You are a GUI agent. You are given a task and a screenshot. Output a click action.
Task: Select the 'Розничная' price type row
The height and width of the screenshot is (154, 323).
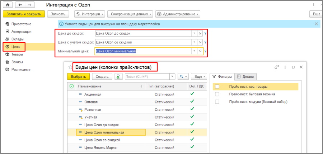click(x=137, y=110)
